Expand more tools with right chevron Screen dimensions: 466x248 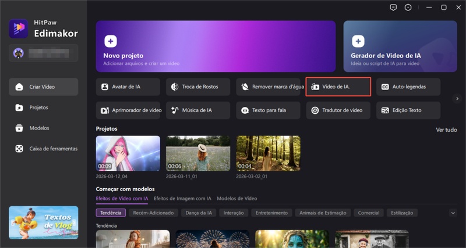tap(457, 98)
